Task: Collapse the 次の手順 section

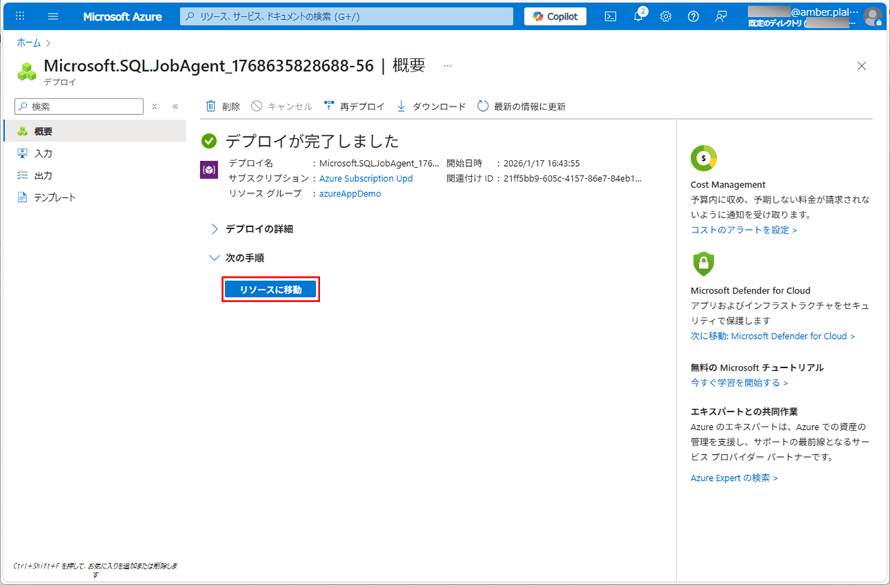Action: pos(244,258)
